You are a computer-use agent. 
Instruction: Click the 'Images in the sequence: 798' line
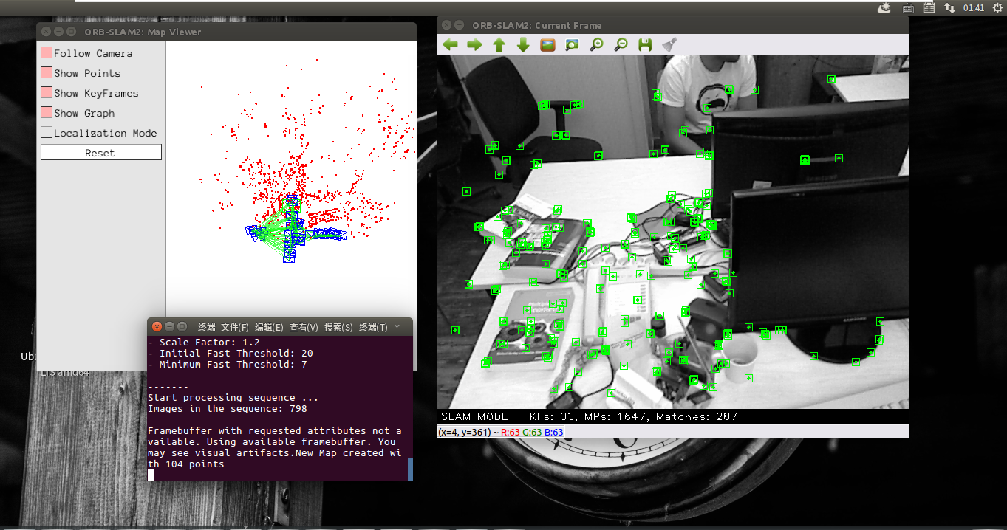coord(228,408)
